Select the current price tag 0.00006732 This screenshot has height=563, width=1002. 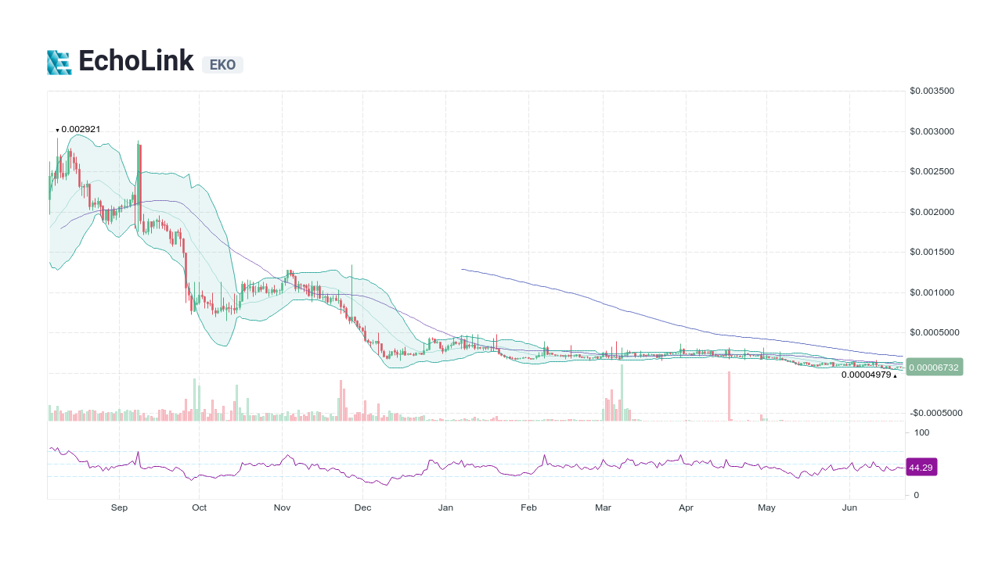(934, 367)
